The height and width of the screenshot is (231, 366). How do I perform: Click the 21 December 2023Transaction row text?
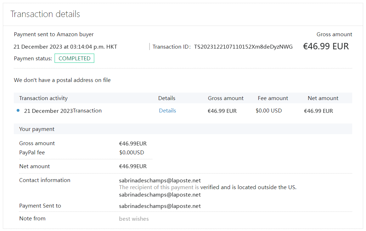[63, 111]
